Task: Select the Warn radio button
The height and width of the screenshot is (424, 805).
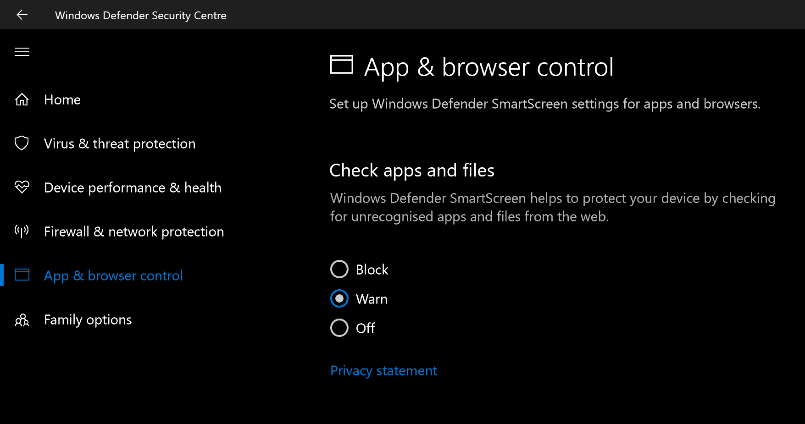Action: [339, 299]
